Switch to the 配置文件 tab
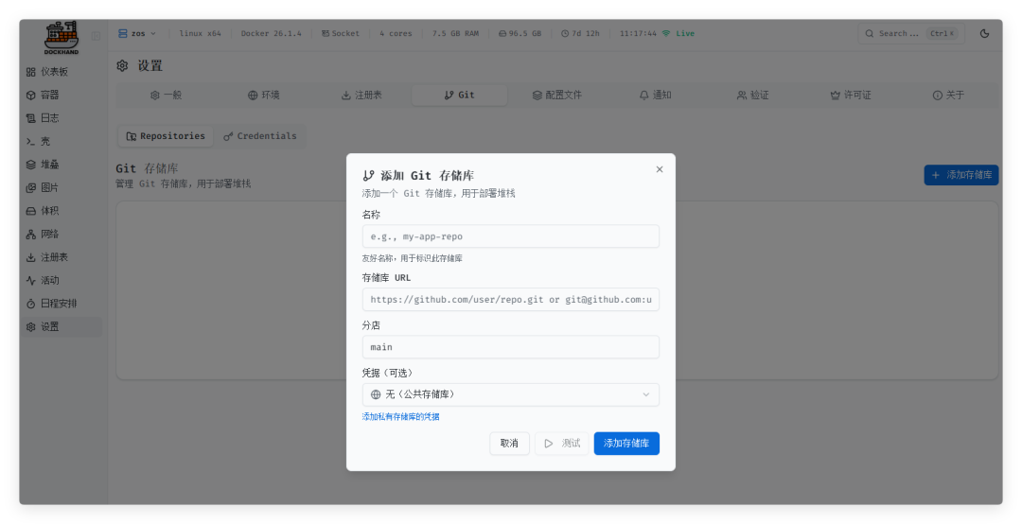This screenshot has width=1022, height=524. pos(556,96)
